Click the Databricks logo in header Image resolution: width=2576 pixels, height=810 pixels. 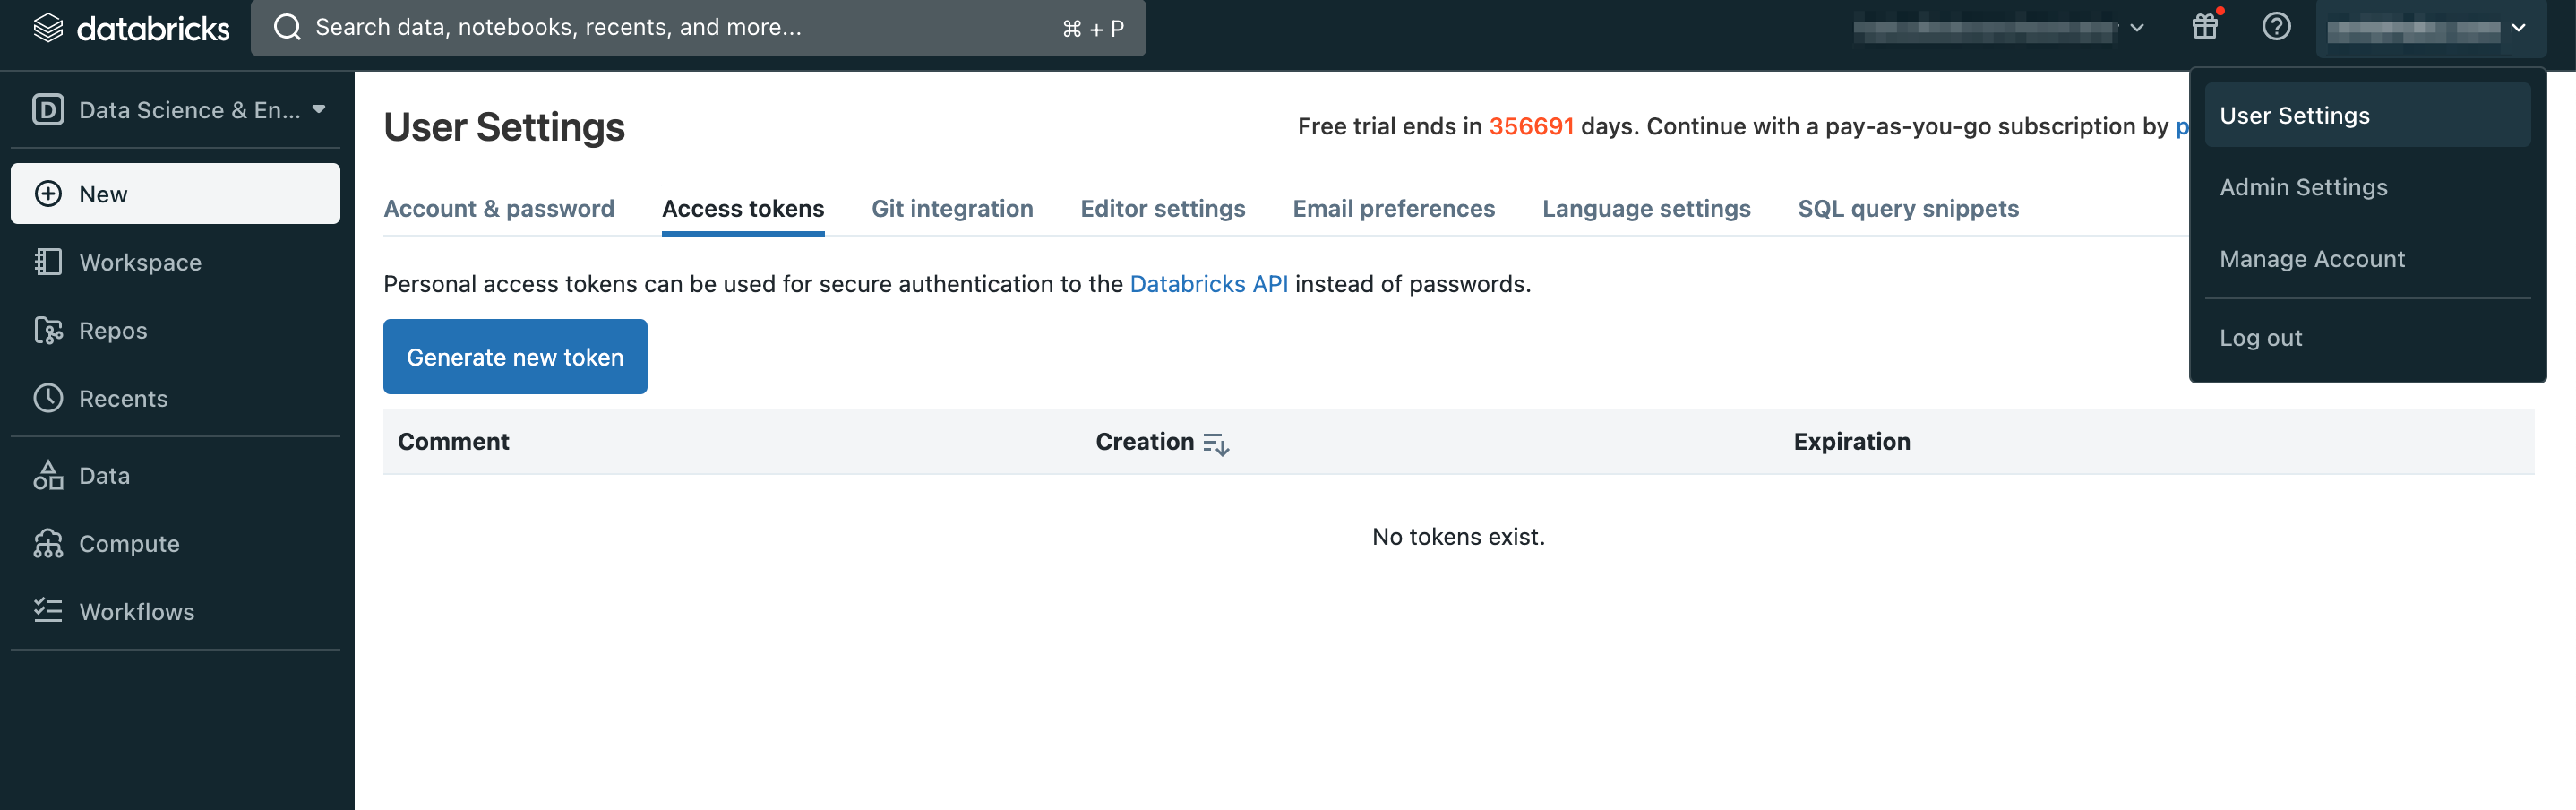pos(131,28)
